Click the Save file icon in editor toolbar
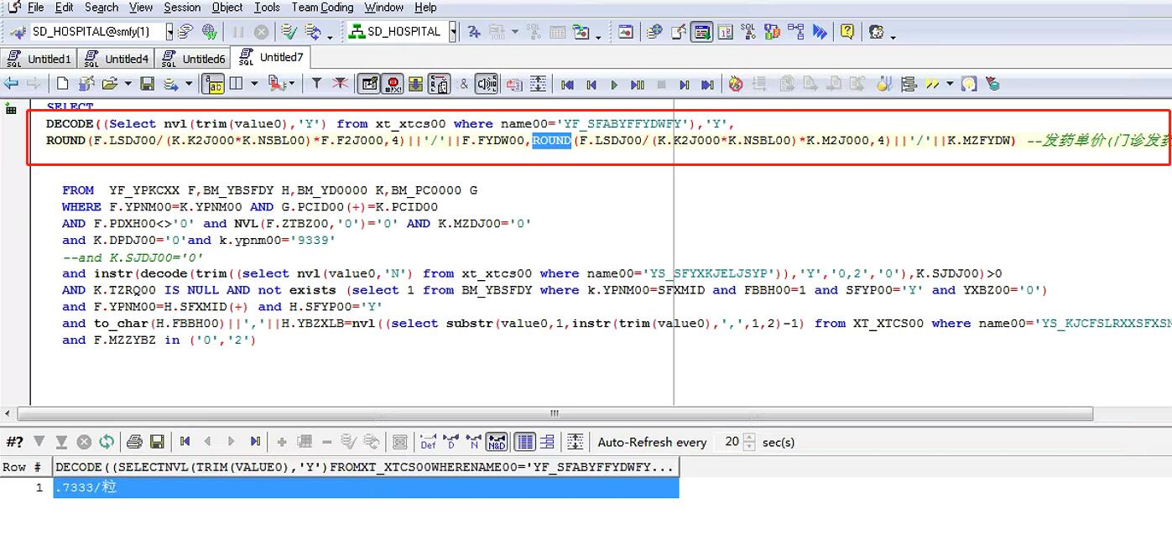 (x=147, y=84)
